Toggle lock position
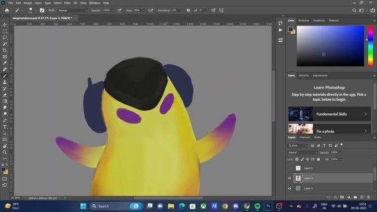Screen dimensions: 377x212 tap(307, 159)
